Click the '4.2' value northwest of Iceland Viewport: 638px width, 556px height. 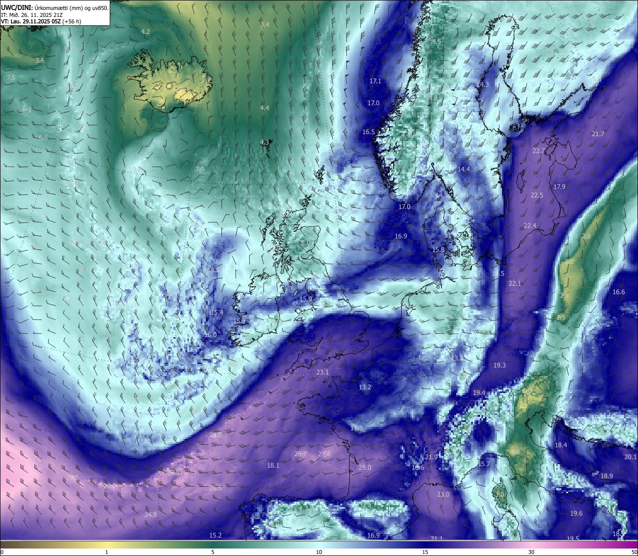pos(146,31)
